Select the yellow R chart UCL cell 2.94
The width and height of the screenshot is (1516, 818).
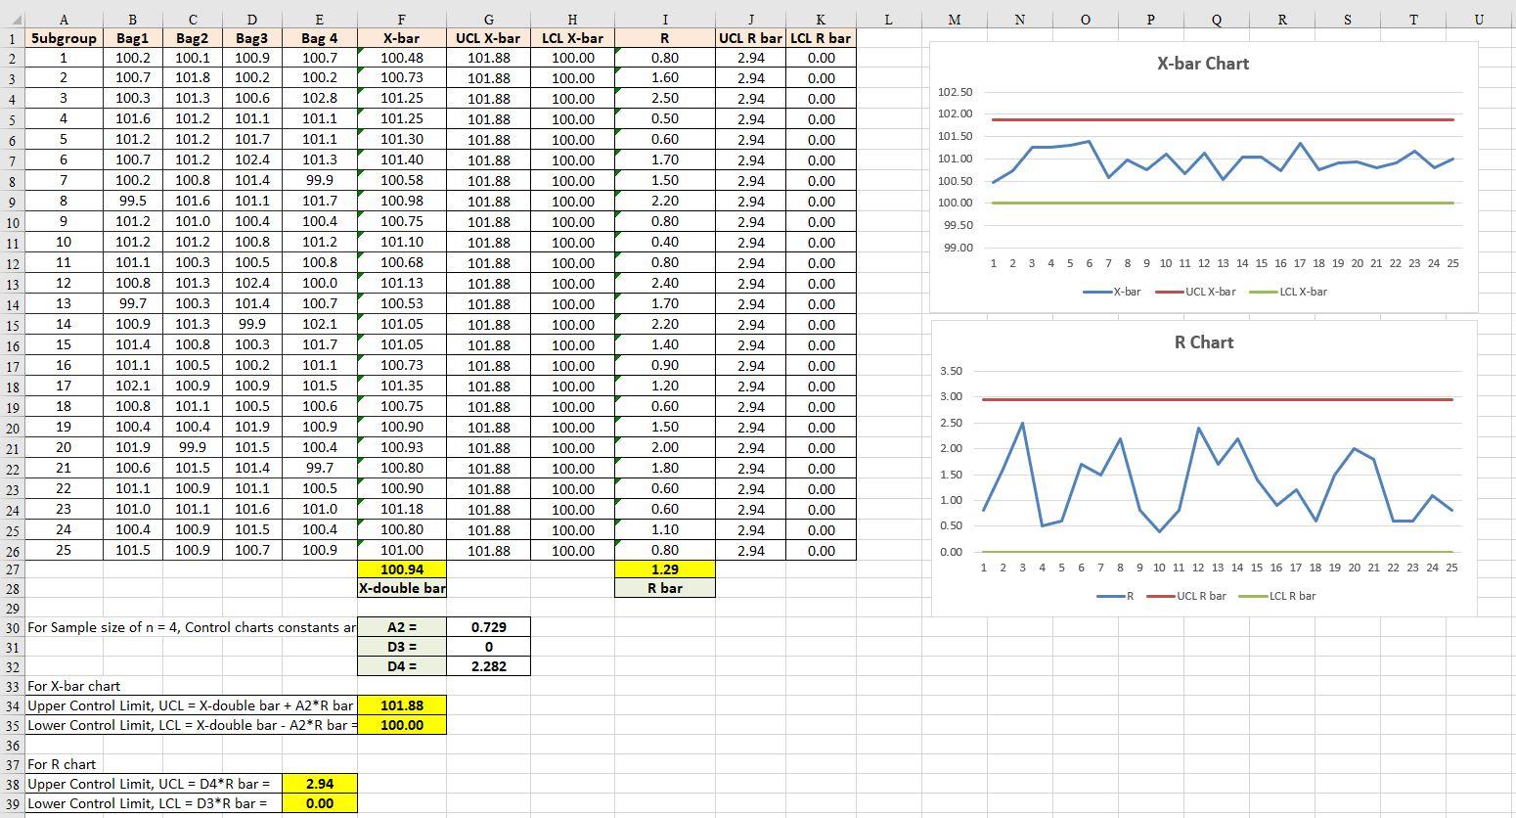pos(320,783)
